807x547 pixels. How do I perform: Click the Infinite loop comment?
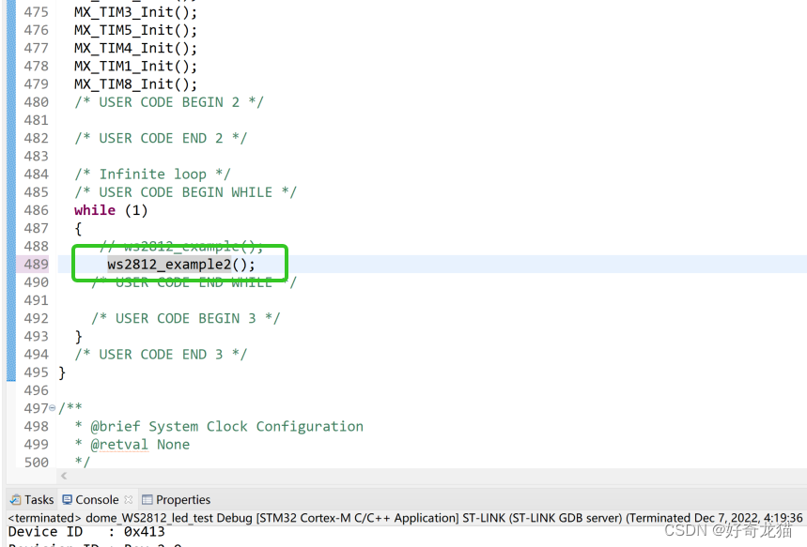[152, 175]
